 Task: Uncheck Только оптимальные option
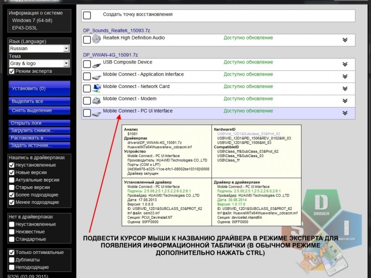12,253
